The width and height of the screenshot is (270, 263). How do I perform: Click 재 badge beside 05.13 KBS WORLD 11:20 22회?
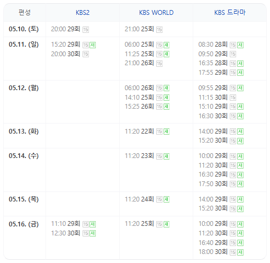(x=166, y=131)
